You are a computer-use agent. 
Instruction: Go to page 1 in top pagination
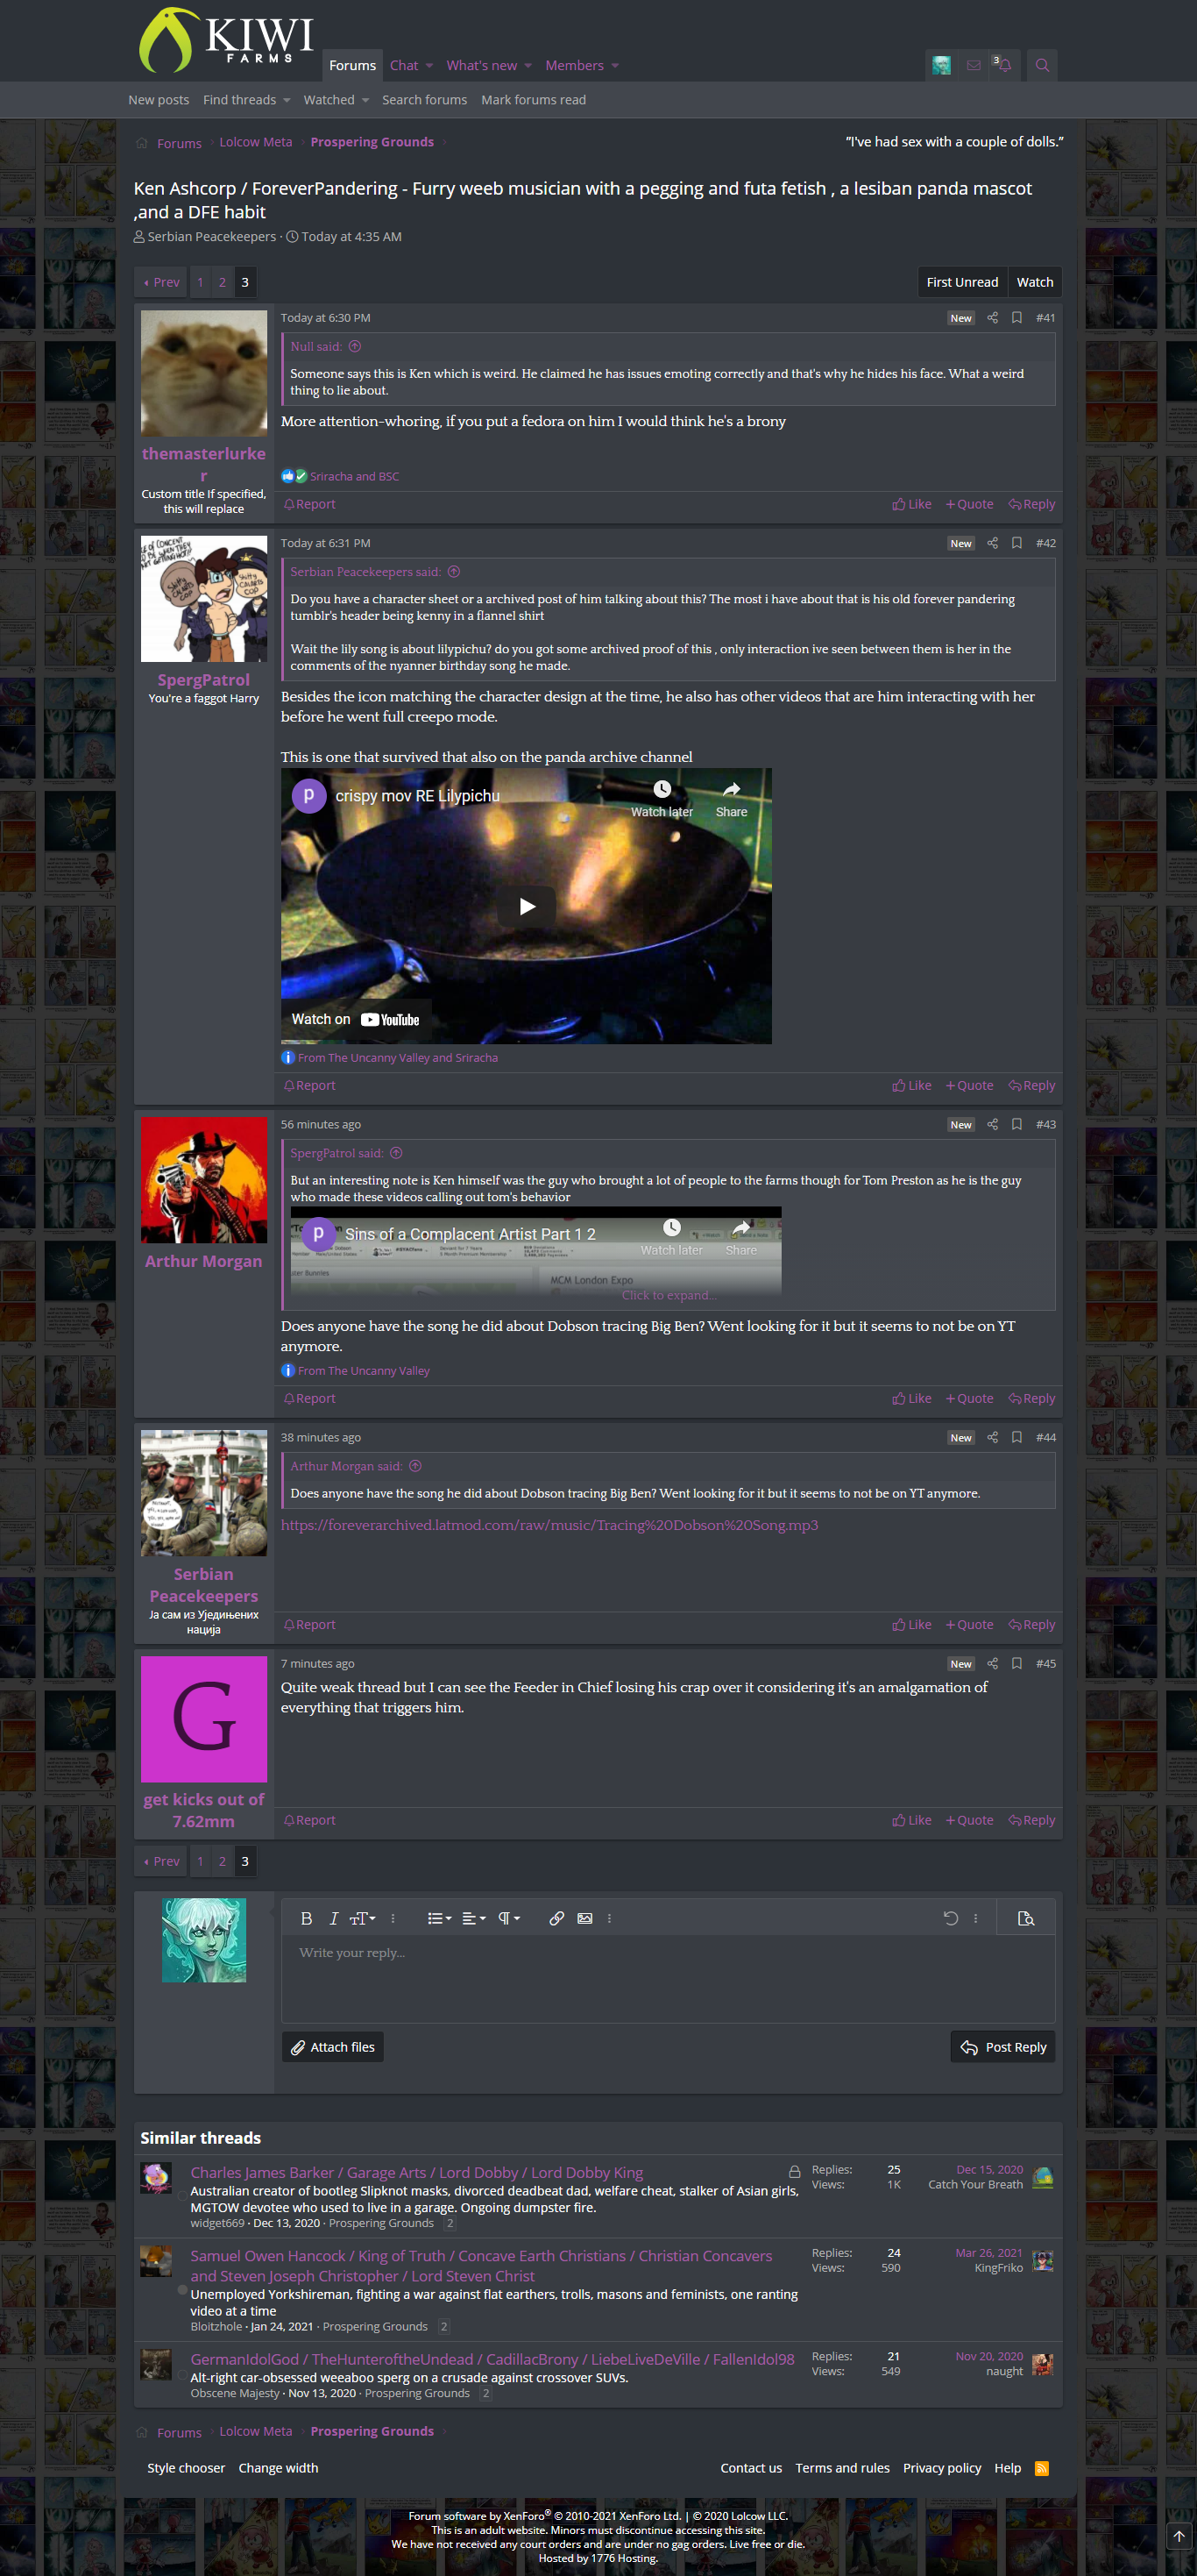tap(200, 282)
